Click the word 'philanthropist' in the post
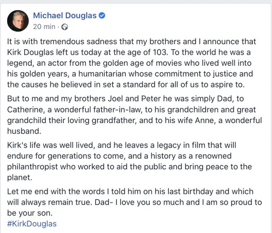This screenshot has height=233, width=272. [x=32, y=167]
